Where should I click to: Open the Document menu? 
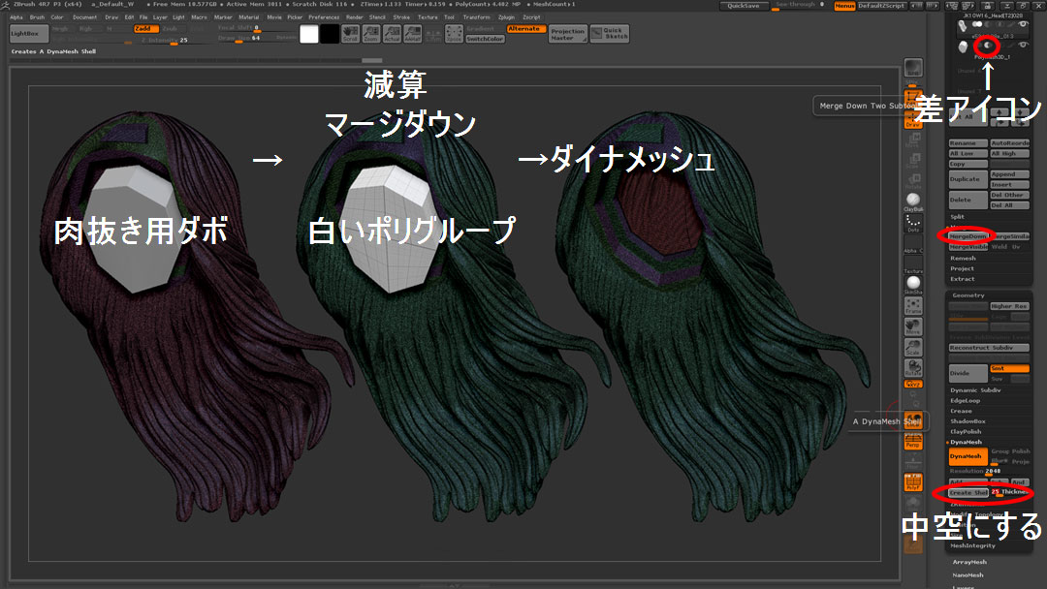click(84, 17)
